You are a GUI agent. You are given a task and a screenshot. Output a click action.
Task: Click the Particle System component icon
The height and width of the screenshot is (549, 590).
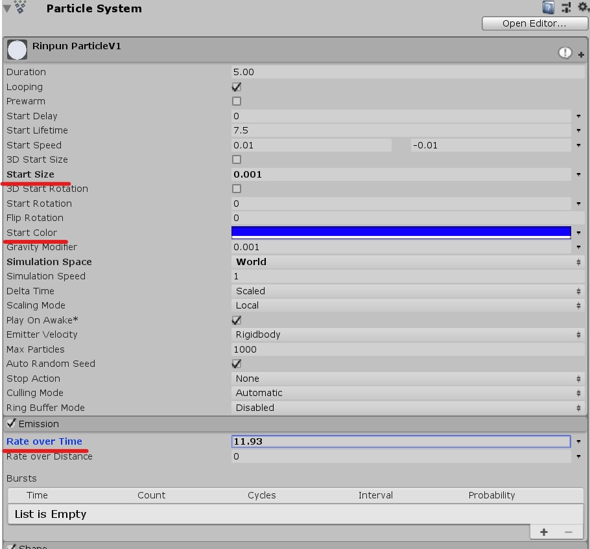point(21,7)
